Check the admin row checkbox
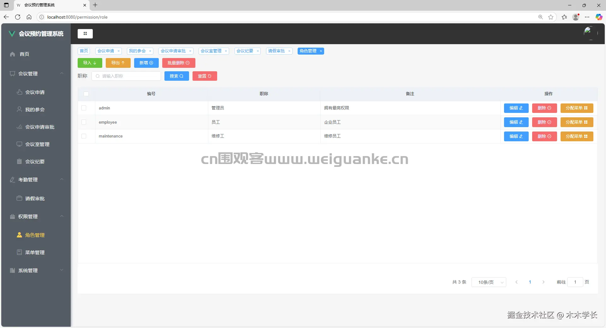 [x=84, y=108]
